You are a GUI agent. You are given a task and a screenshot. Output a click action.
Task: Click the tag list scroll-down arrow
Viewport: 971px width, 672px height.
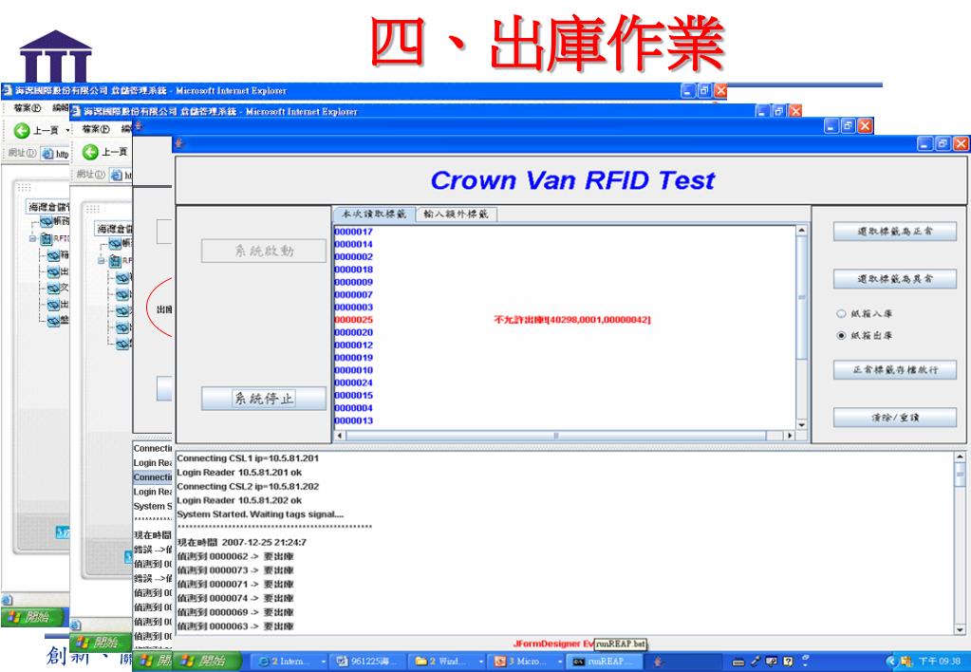[801, 425]
